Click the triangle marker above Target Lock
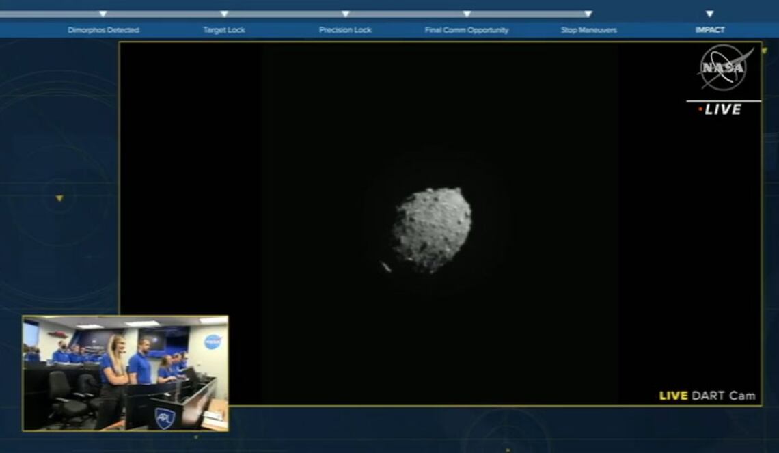Screen dimensions: 779x453 click(x=224, y=14)
